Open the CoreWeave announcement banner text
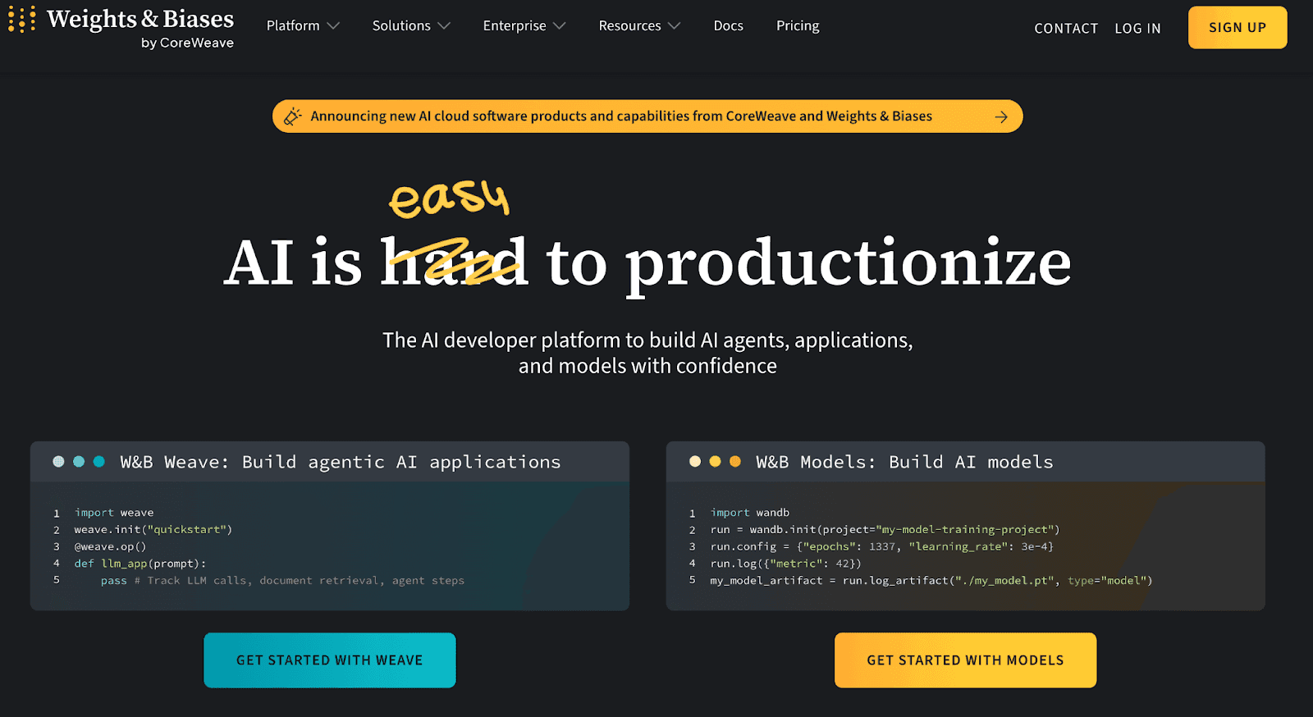This screenshot has height=717, width=1313. tap(621, 116)
